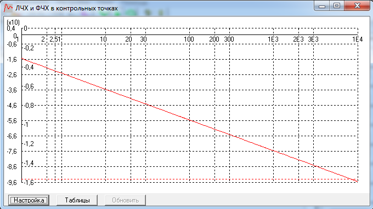Click the window title ЛЧХ и ФЧХ text
Image resolution: width=373 pixels, height=209 pixels.
pos(66,8)
